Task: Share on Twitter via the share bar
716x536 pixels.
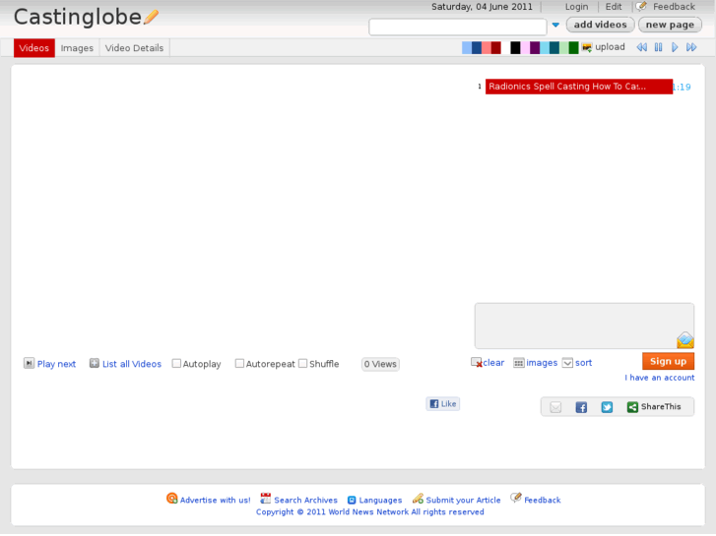Action: pos(607,407)
